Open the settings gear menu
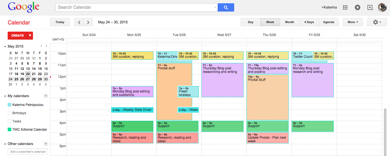 pos(377,22)
